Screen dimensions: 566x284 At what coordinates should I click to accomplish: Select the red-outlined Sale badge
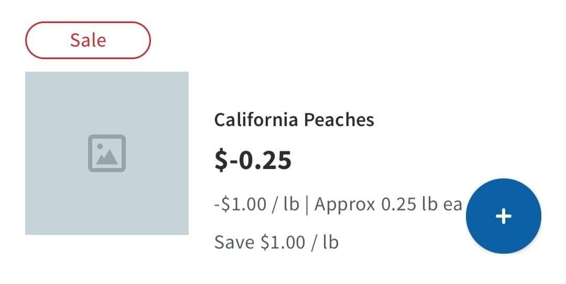point(88,40)
